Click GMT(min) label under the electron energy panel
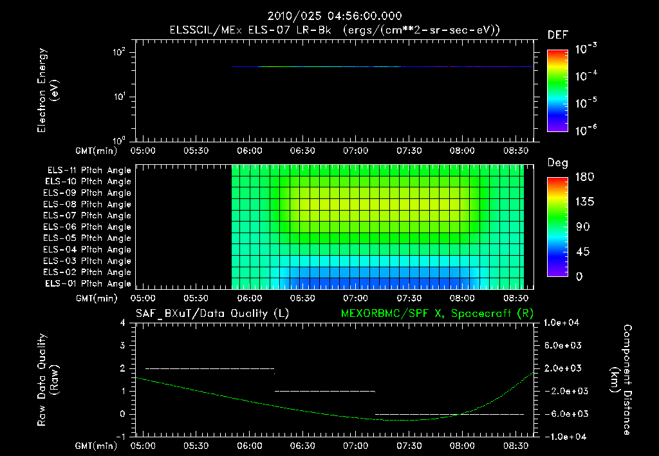The width and height of the screenshot is (659, 456). tap(97, 151)
